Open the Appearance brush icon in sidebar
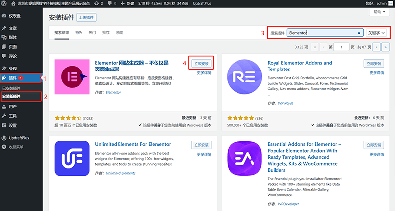Screen dimensions: 395x211 click(4, 69)
